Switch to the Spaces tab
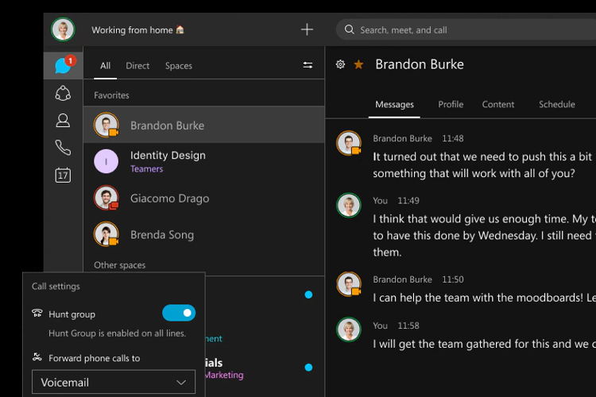 pyautogui.click(x=178, y=66)
